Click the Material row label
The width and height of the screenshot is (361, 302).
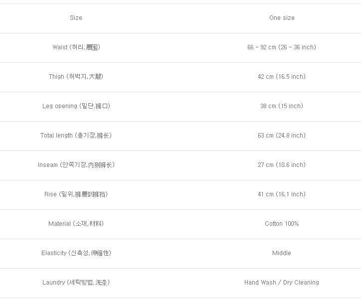tap(76, 224)
